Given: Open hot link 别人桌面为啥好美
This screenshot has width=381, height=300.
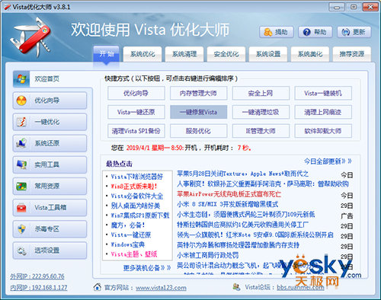Looking at the screenshot, I should pyautogui.click(x=136, y=206).
